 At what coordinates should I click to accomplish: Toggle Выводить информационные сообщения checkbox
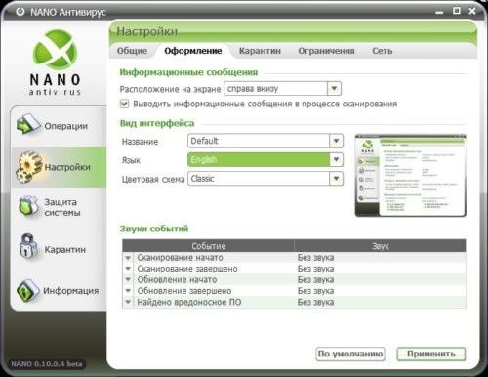tap(124, 104)
